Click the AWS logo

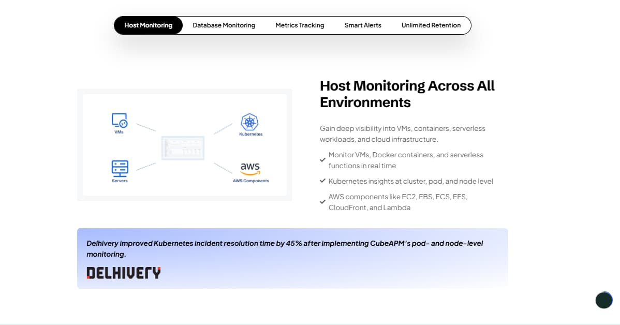[x=250, y=169]
